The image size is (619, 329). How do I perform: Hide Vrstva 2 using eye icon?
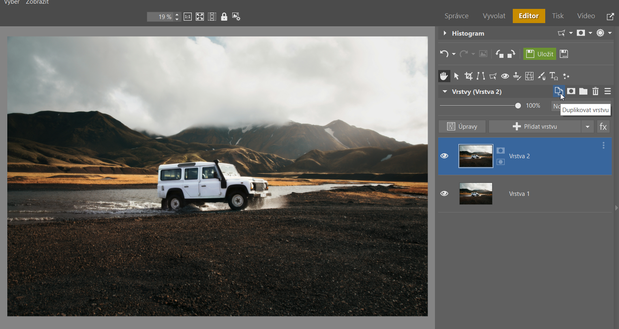(x=444, y=156)
